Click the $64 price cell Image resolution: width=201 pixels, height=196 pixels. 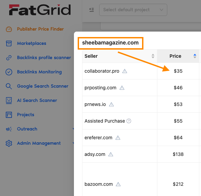(x=178, y=138)
